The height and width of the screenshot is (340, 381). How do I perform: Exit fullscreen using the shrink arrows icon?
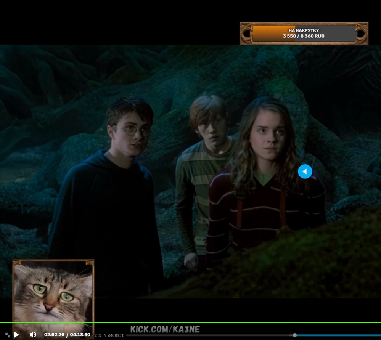[x=8, y=335]
